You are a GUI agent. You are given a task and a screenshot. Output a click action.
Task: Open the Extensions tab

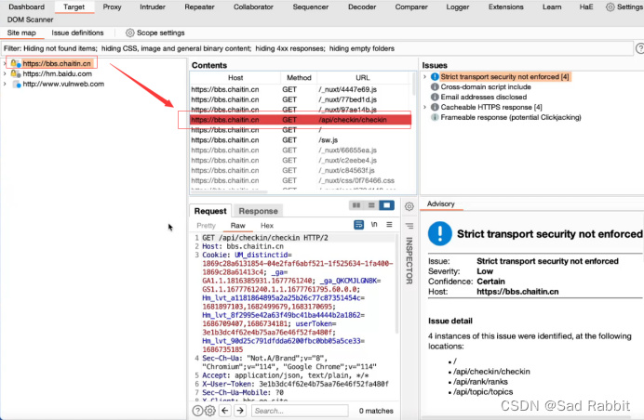coord(506,7)
